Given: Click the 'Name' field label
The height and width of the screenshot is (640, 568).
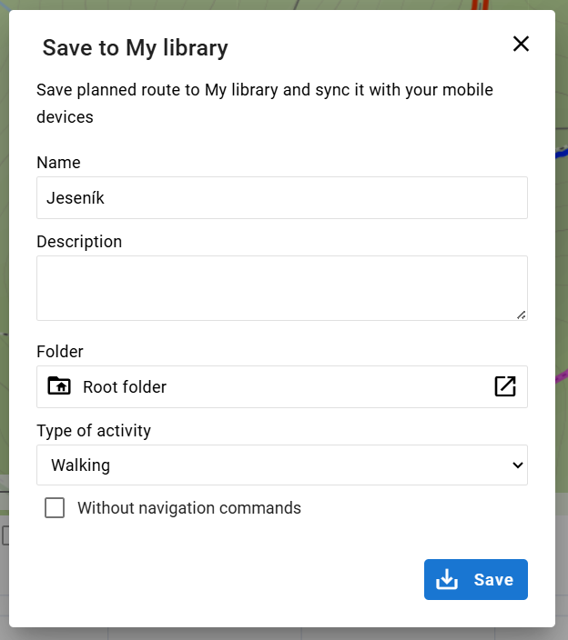Looking at the screenshot, I should (58, 163).
